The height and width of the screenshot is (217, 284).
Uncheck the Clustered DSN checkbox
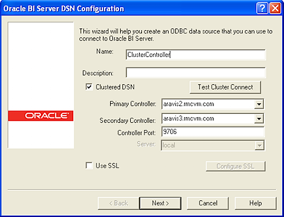click(x=89, y=87)
